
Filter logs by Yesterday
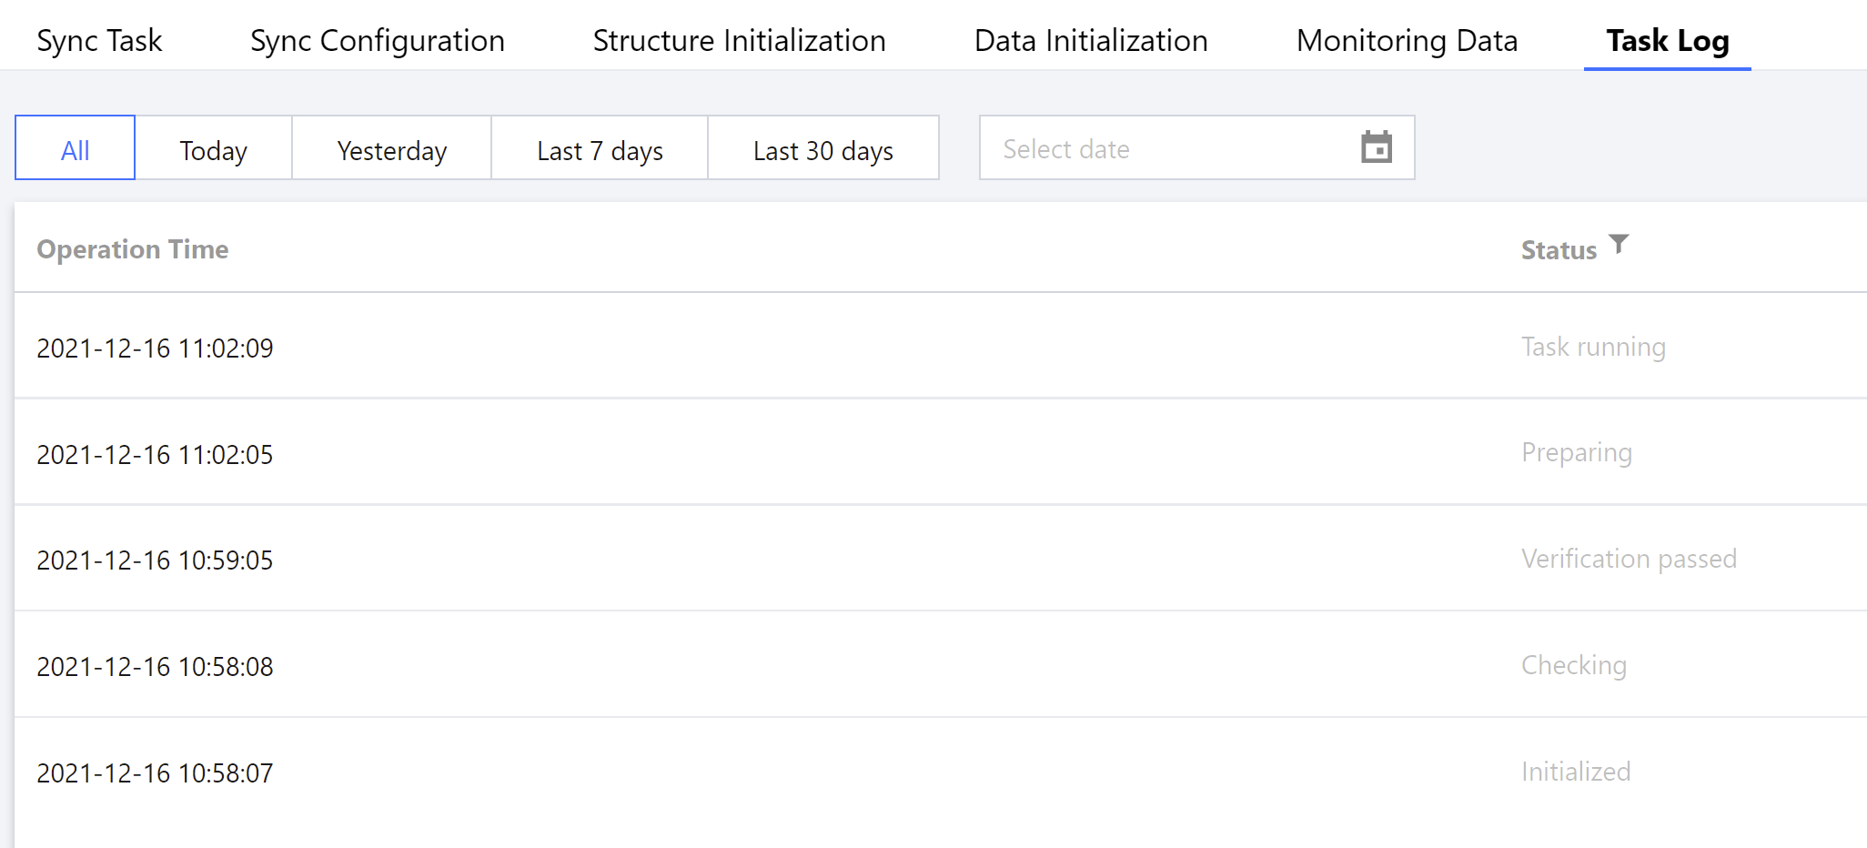(391, 148)
